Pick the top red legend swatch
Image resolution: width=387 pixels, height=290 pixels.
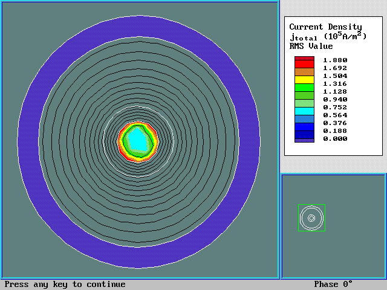pos(304,60)
